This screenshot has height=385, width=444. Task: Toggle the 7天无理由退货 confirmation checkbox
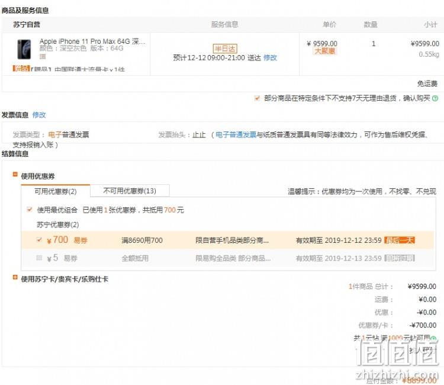pos(257,98)
